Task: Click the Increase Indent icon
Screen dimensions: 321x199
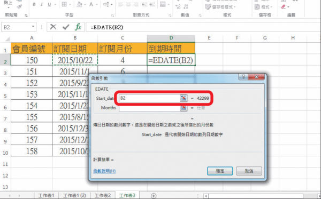Action: pos(152,4)
